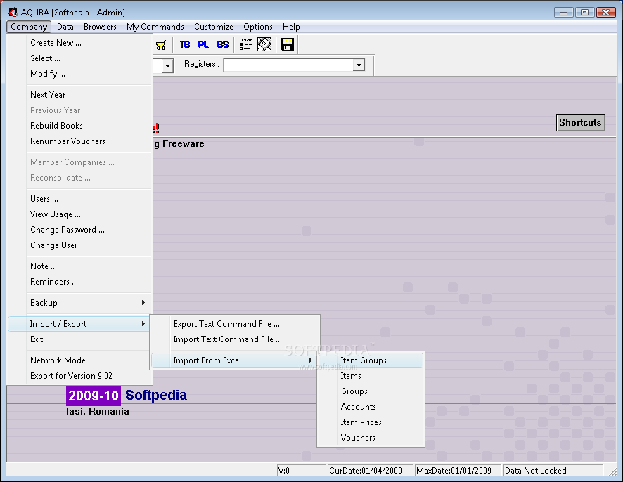This screenshot has width=623, height=482.
Task: Click the Registers input field
Action: tap(289, 65)
